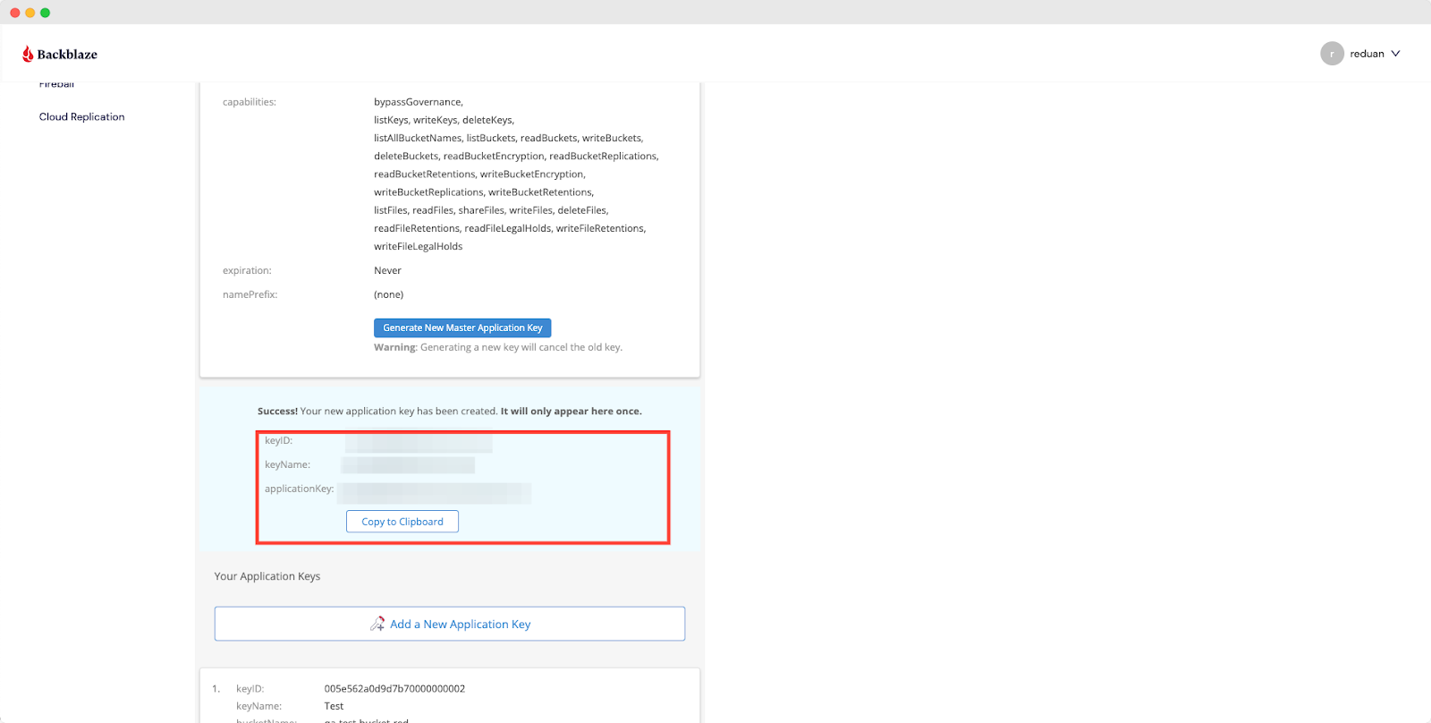Open Cloud Replication in the sidebar

click(81, 117)
